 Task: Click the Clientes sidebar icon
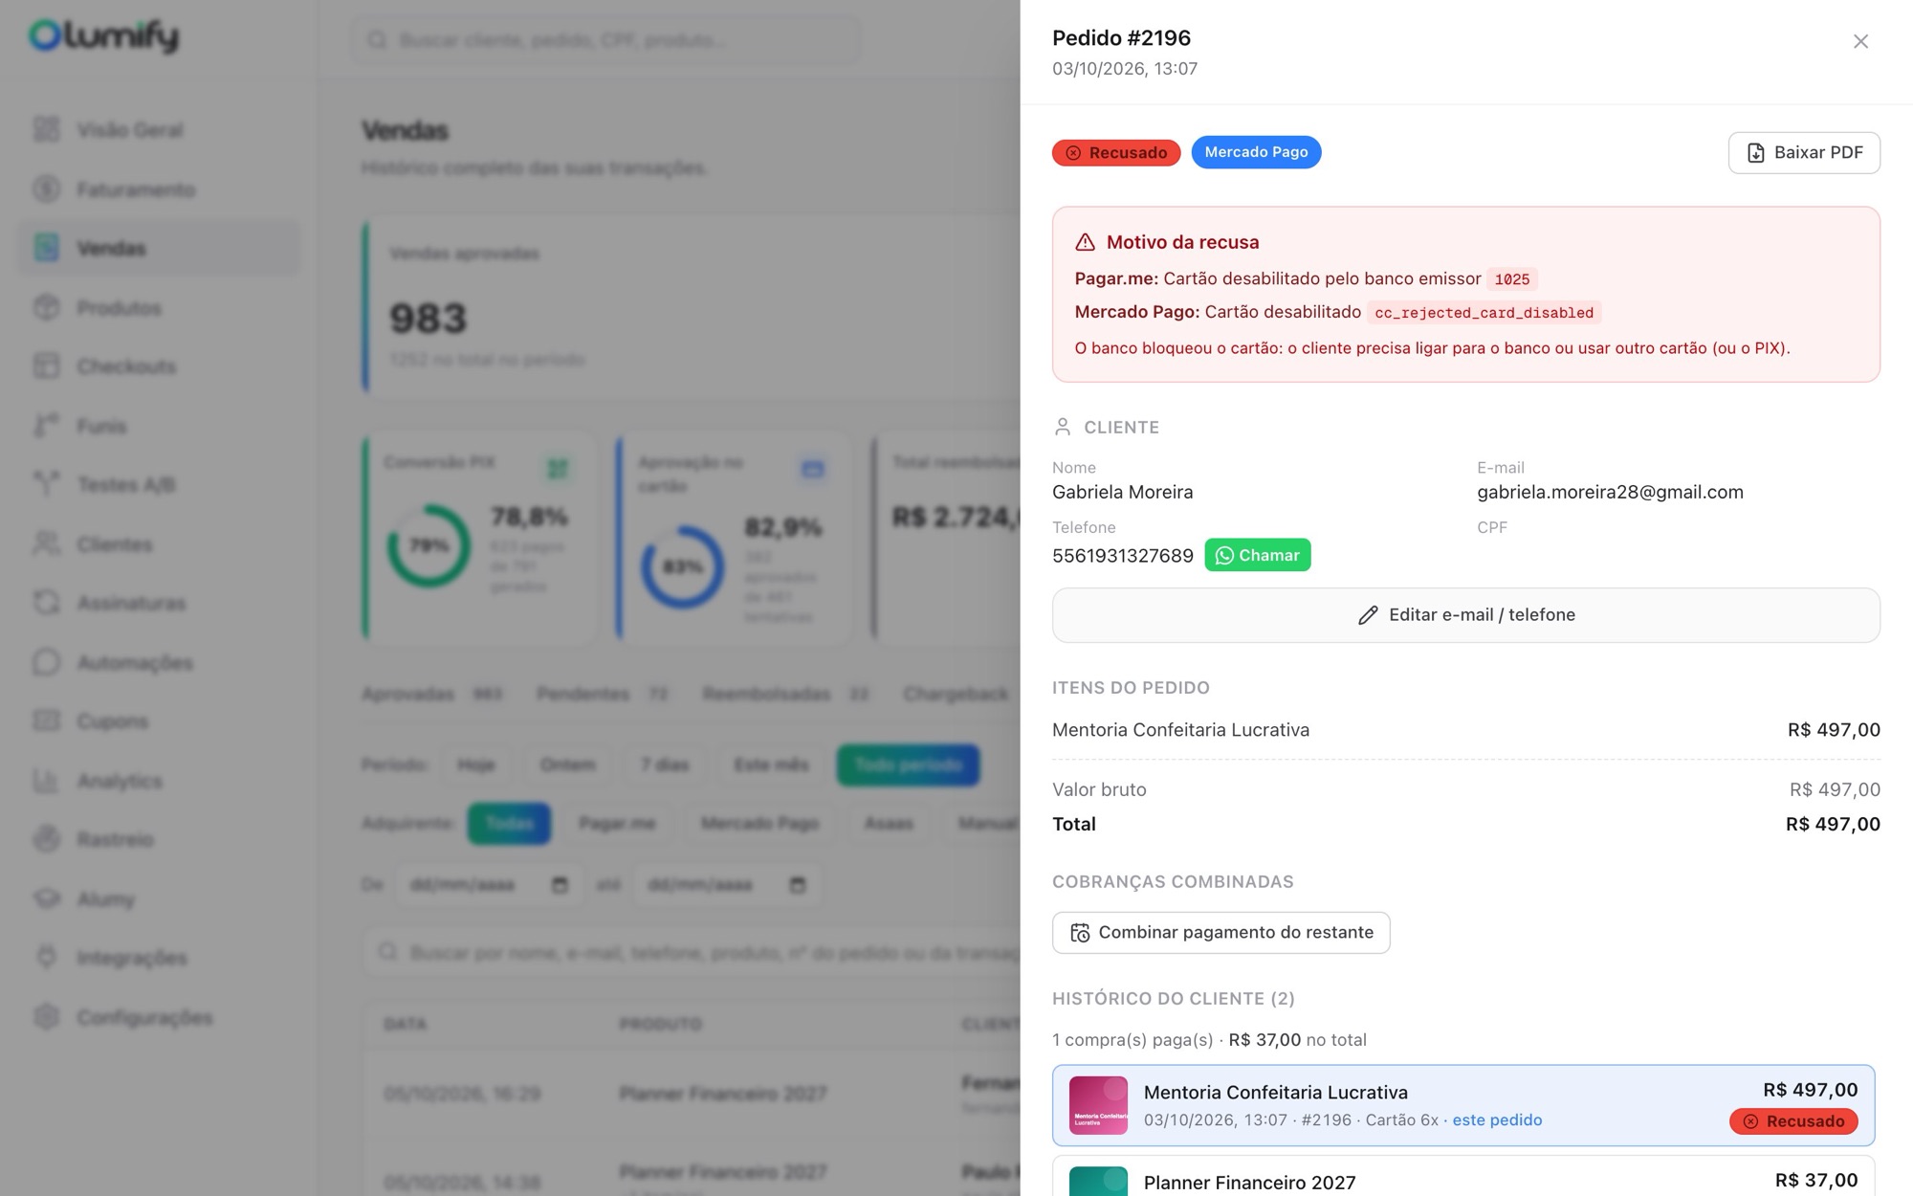(x=46, y=543)
